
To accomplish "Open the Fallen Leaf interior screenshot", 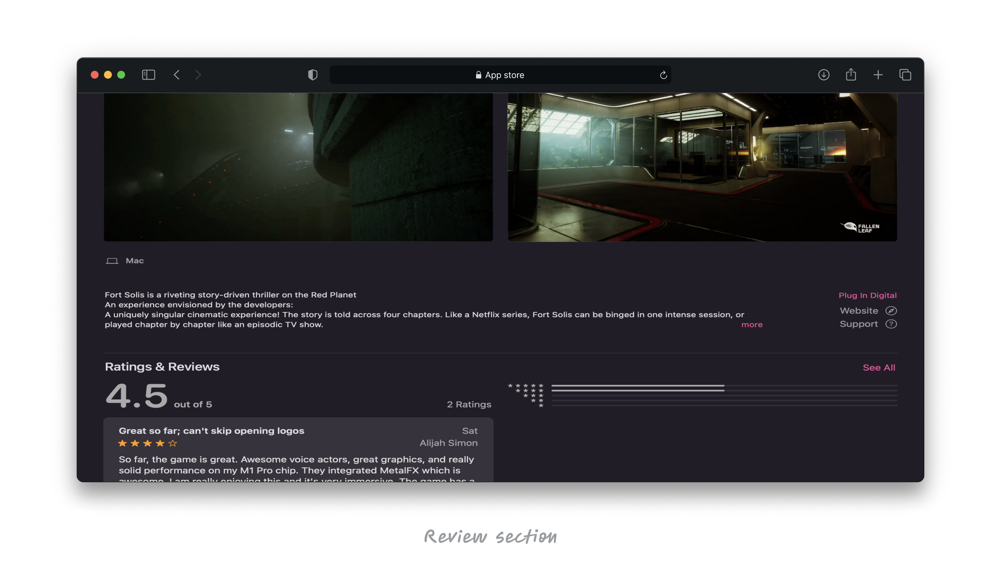I will 702,167.
